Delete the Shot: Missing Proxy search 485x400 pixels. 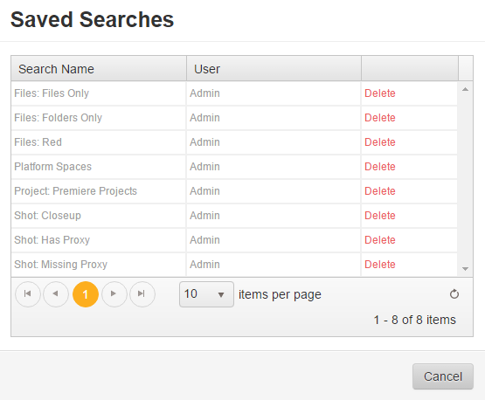click(x=380, y=265)
